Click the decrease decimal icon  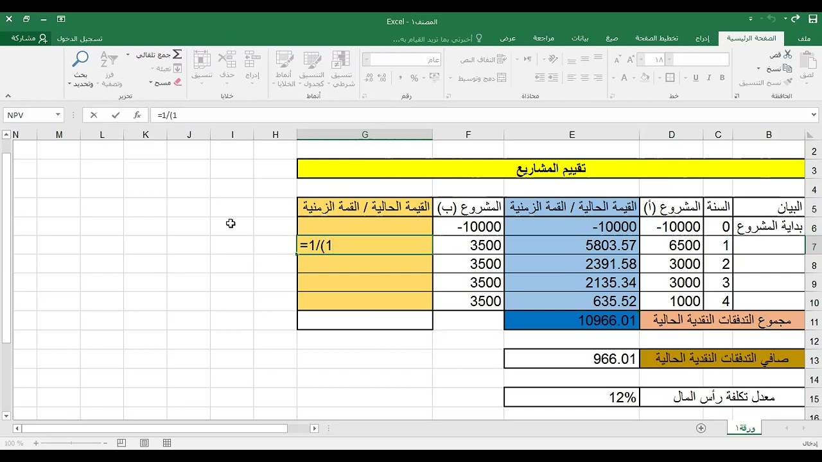369,78
